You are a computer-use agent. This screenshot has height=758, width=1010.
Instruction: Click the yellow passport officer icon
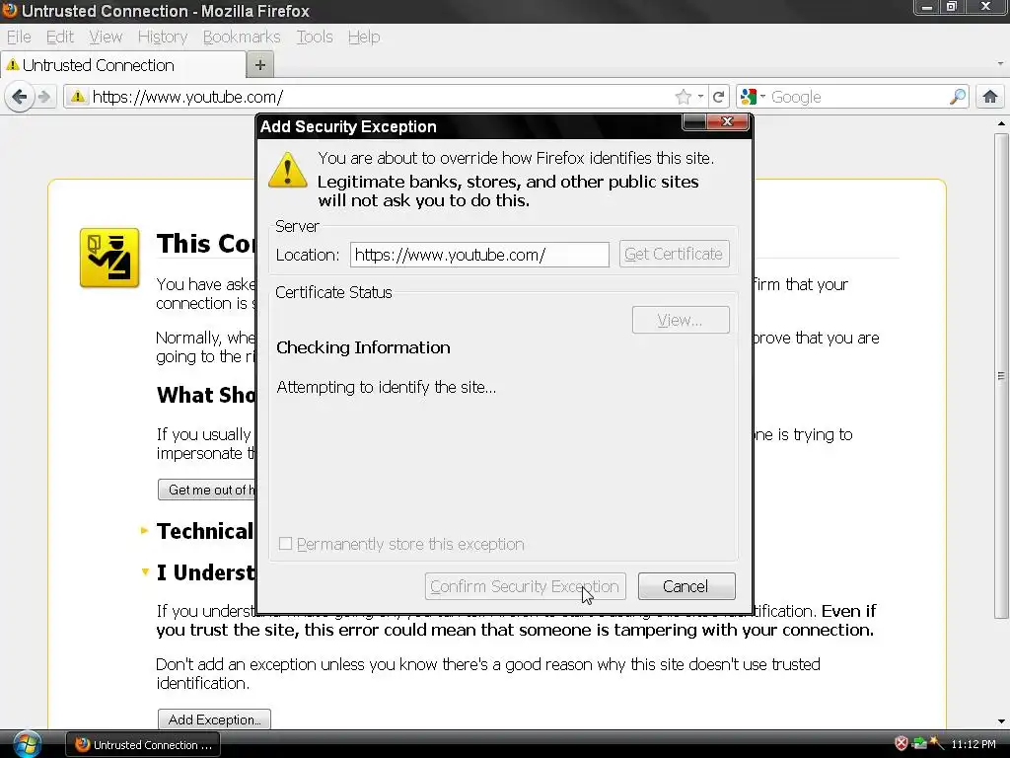[x=109, y=258]
